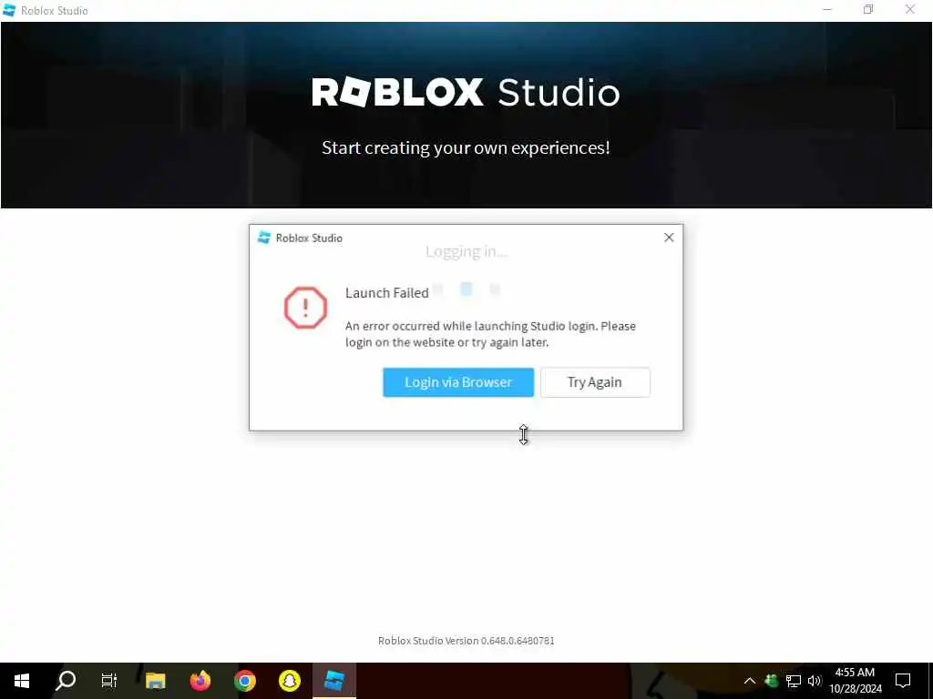Open the clock showing 4:55 AM
933x699 pixels.
tap(855, 681)
